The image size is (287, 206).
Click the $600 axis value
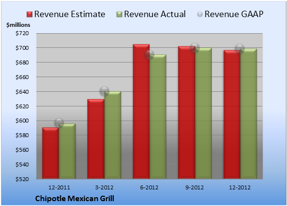point(22,121)
